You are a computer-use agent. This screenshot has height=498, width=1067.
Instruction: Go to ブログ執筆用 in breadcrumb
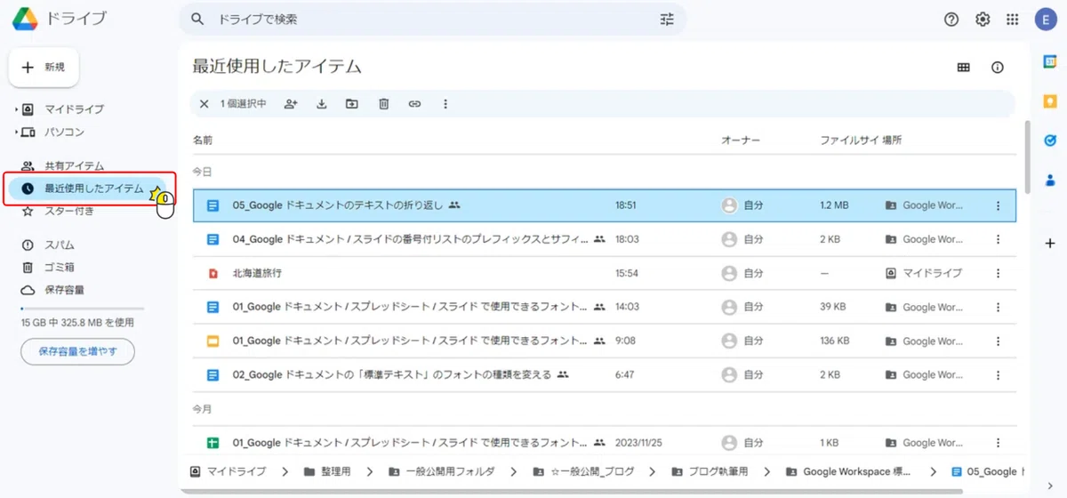710,471
